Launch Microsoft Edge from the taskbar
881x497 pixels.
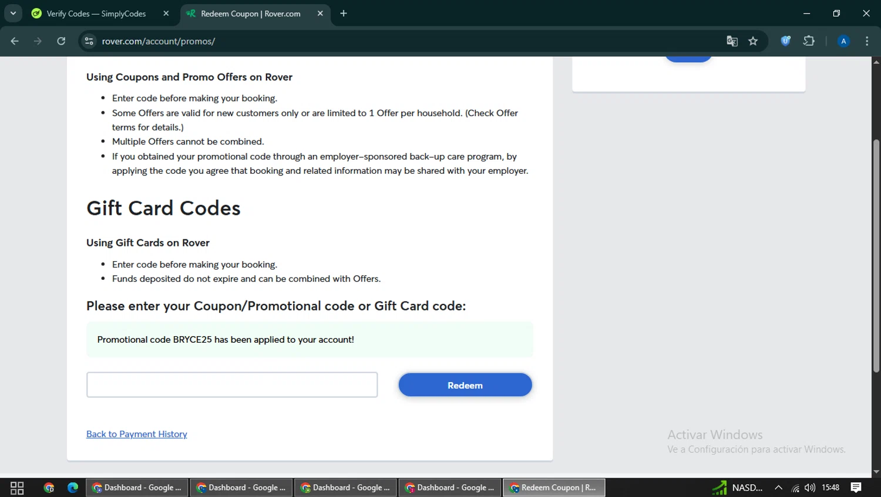point(73,488)
